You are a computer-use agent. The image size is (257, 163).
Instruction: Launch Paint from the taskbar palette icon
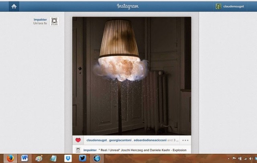(39, 158)
